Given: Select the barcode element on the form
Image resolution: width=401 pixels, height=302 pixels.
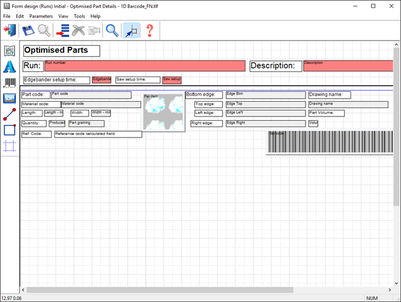Looking at the screenshot, I should tap(329, 142).
